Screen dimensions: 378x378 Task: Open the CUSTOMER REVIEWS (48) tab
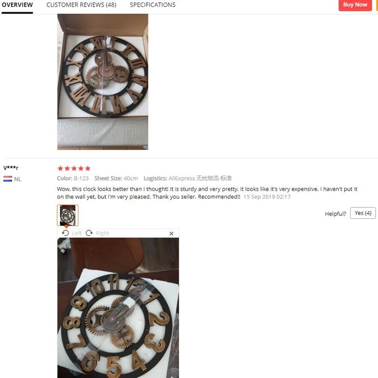(x=81, y=5)
